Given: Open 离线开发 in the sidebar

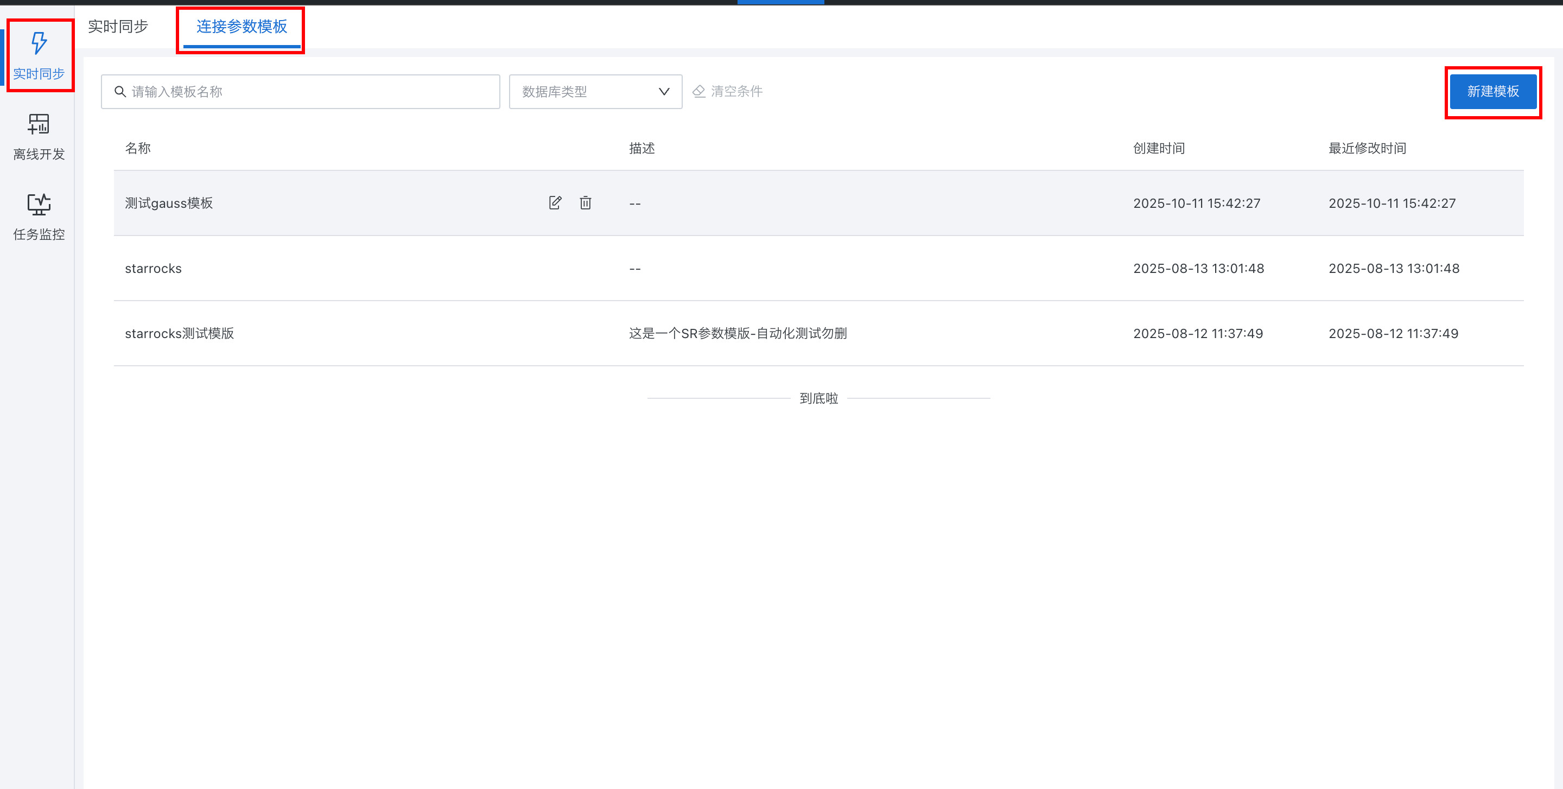Looking at the screenshot, I should 39,136.
